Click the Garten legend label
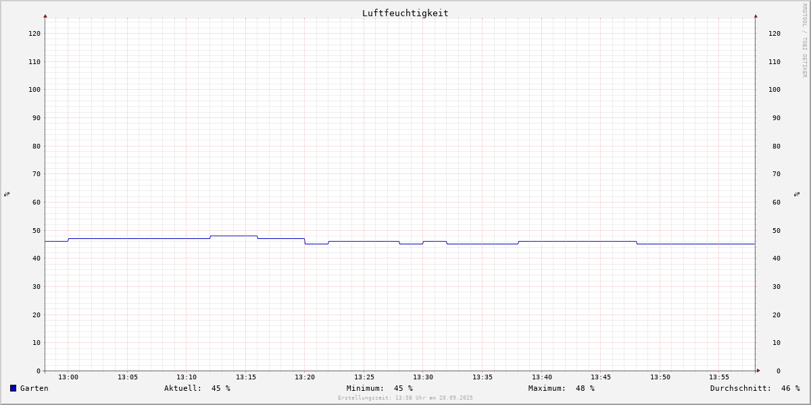 pyautogui.click(x=34, y=388)
